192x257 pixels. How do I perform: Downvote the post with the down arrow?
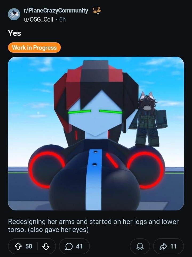click(x=46, y=246)
